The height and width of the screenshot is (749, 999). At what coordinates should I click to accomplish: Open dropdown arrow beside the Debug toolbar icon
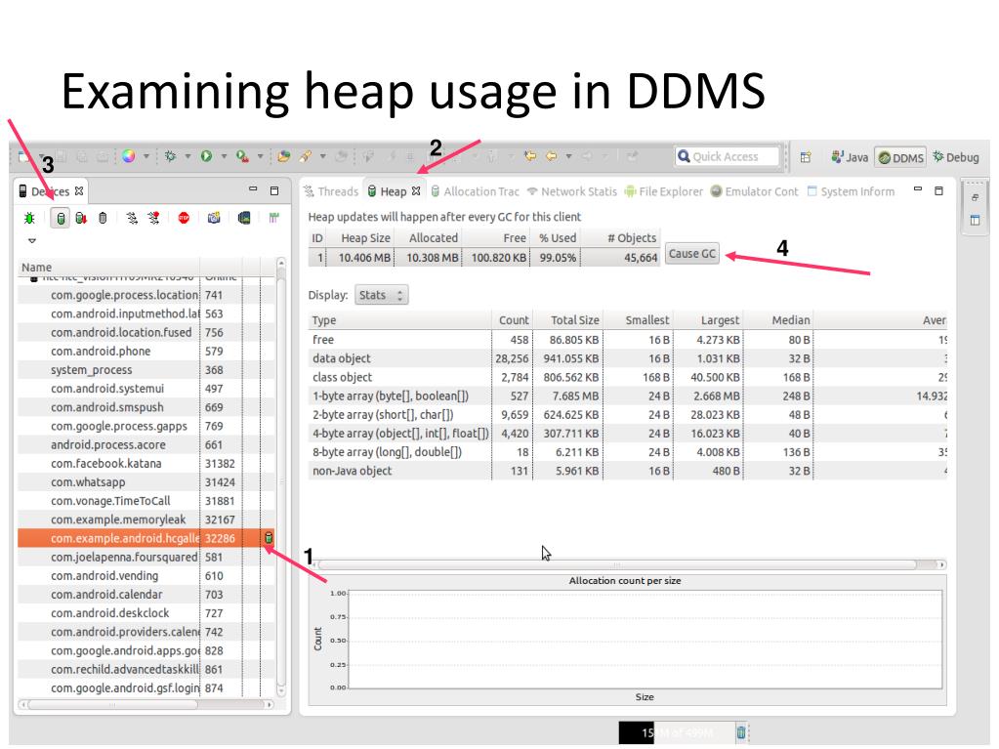click(187, 156)
